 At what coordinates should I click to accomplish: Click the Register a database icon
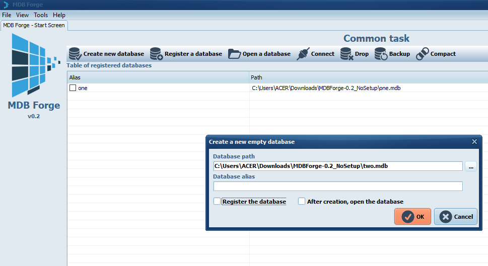tap(156, 54)
